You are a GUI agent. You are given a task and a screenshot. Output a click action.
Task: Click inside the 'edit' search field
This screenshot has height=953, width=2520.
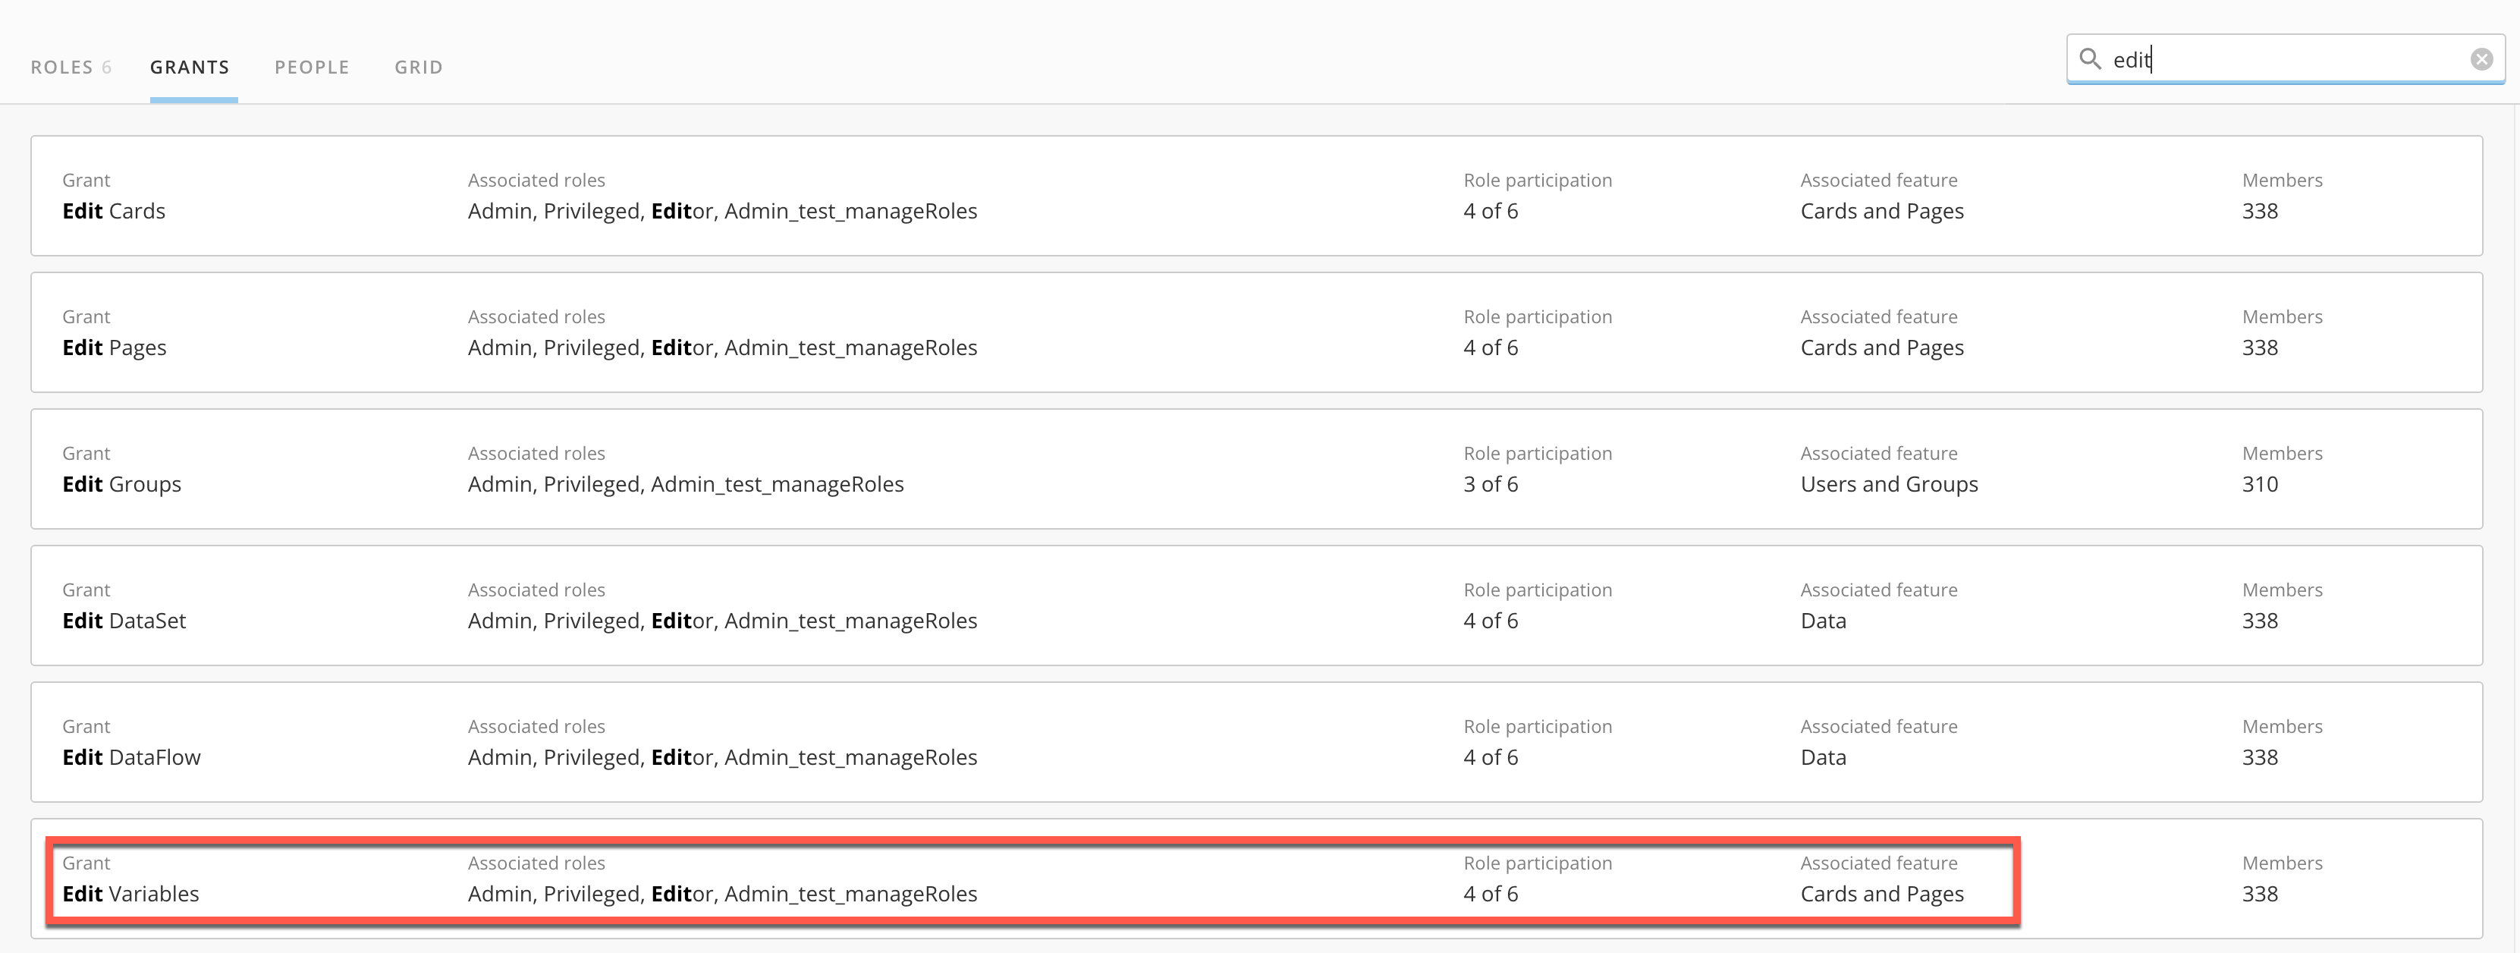click(x=2280, y=60)
